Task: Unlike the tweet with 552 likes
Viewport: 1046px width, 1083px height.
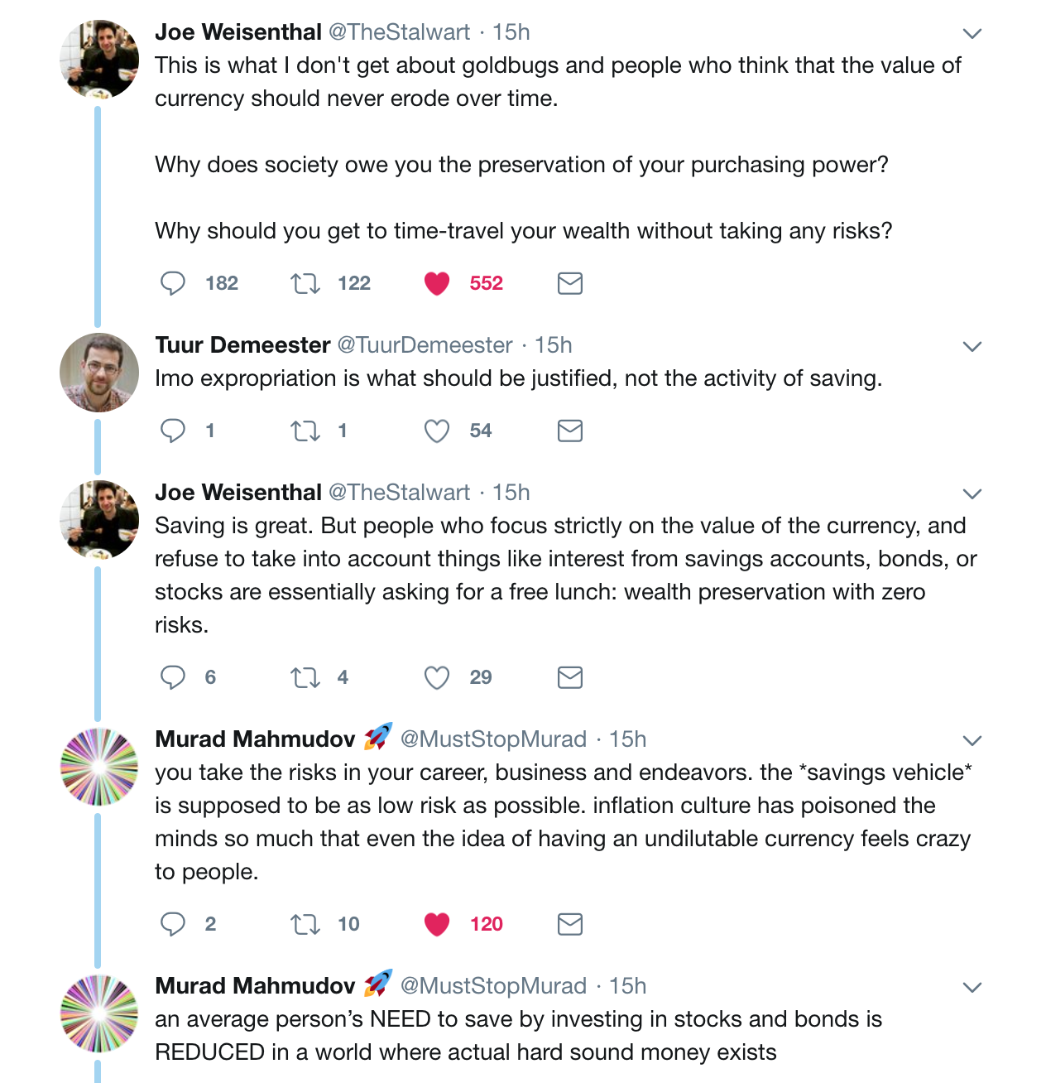Action: tap(437, 283)
